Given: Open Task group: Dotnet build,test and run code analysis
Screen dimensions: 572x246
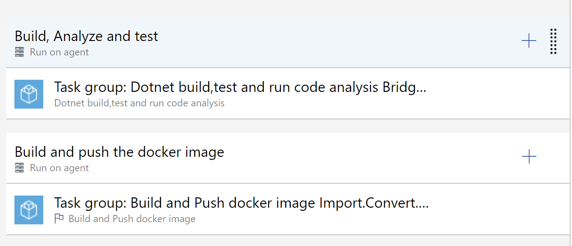Looking at the screenshot, I should tap(240, 87).
